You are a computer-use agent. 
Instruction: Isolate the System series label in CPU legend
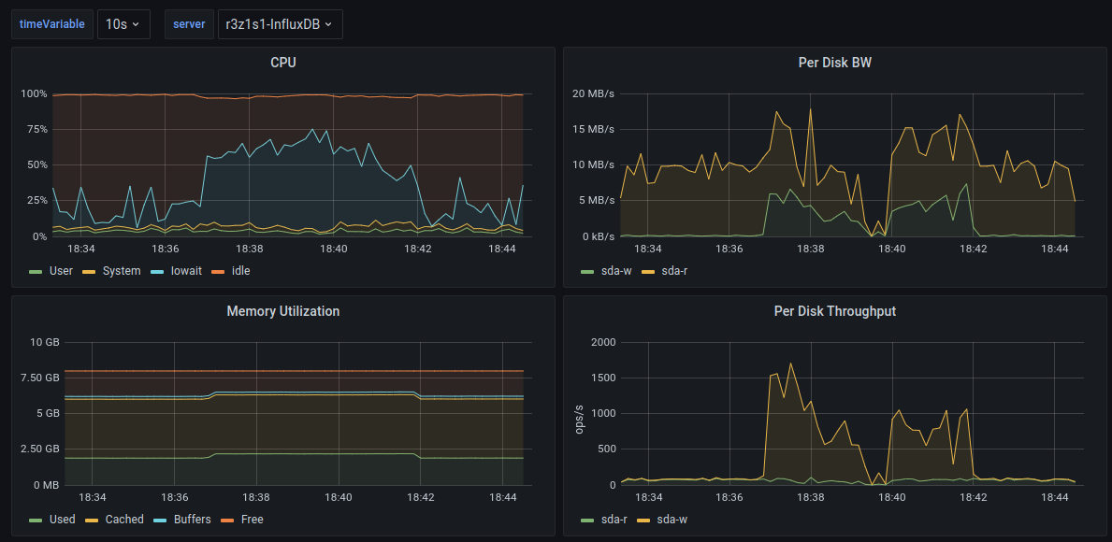122,271
